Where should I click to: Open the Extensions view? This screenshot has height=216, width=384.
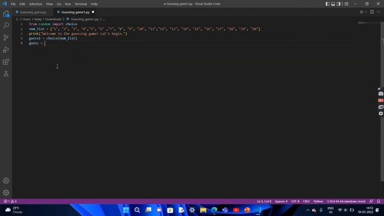6,62
